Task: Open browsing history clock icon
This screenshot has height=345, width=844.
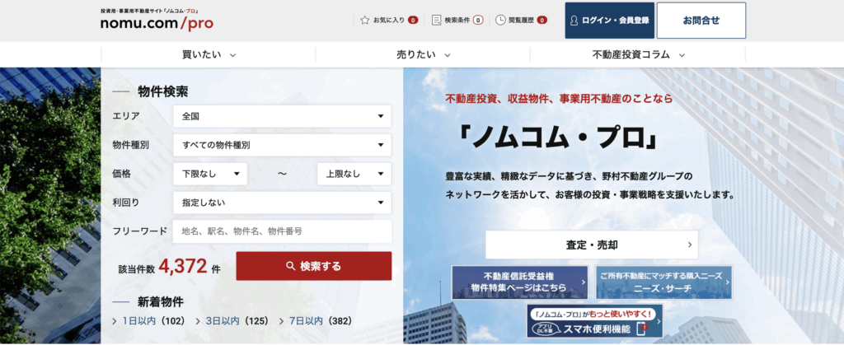Action: [x=500, y=20]
